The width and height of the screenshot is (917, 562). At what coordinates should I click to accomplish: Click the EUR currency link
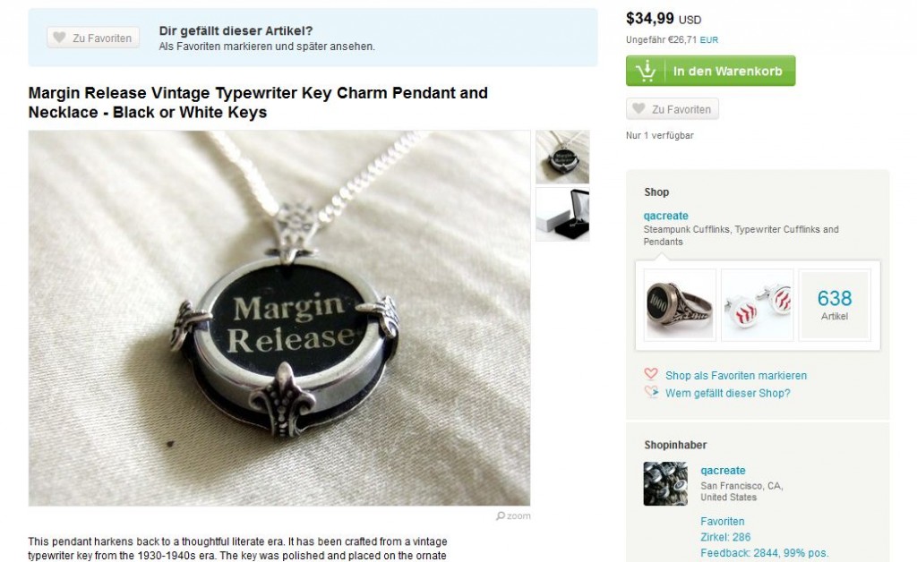709,39
